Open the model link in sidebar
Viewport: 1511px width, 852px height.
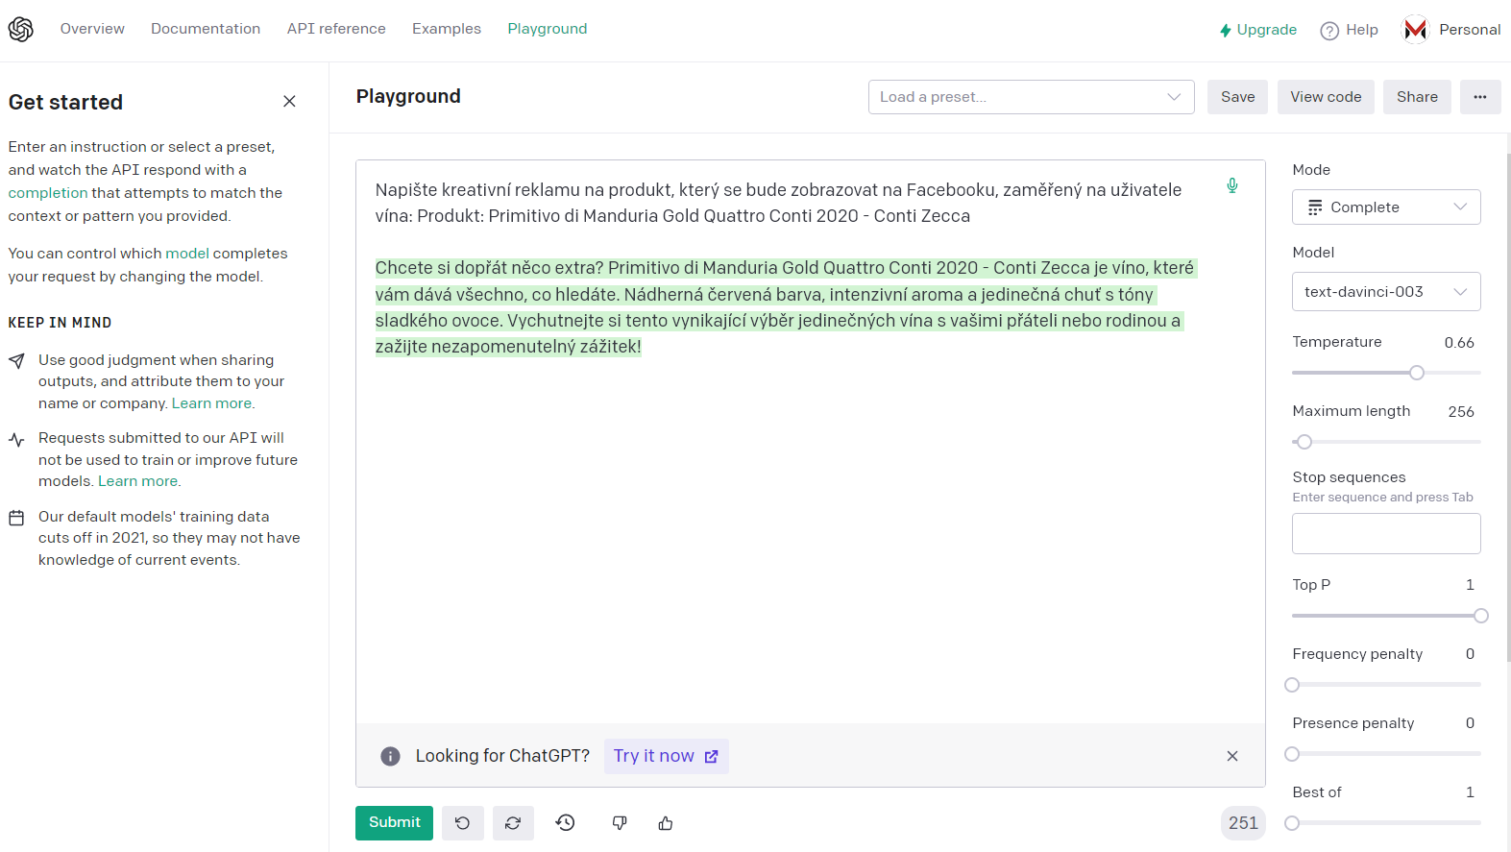click(187, 254)
